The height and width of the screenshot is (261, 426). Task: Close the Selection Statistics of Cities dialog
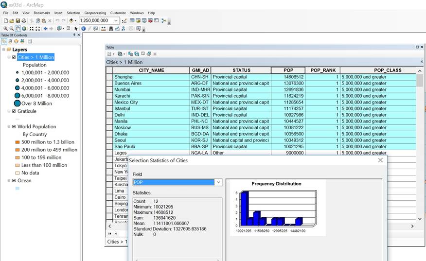380,160
